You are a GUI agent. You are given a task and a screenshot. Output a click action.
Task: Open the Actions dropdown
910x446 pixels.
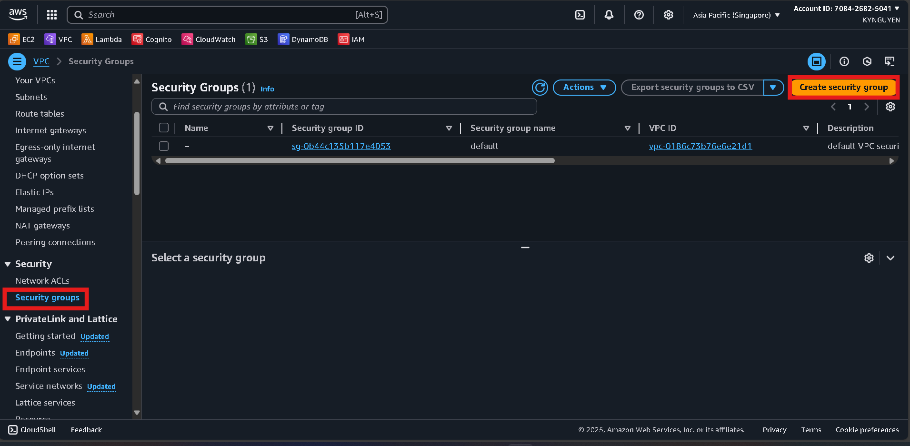tap(584, 88)
